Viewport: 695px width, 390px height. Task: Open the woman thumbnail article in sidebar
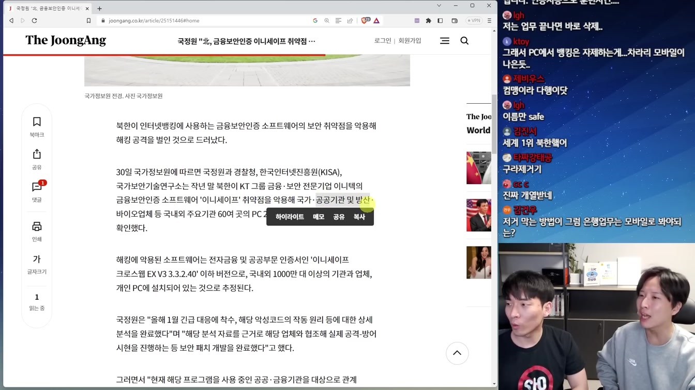(x=479, y=263)
